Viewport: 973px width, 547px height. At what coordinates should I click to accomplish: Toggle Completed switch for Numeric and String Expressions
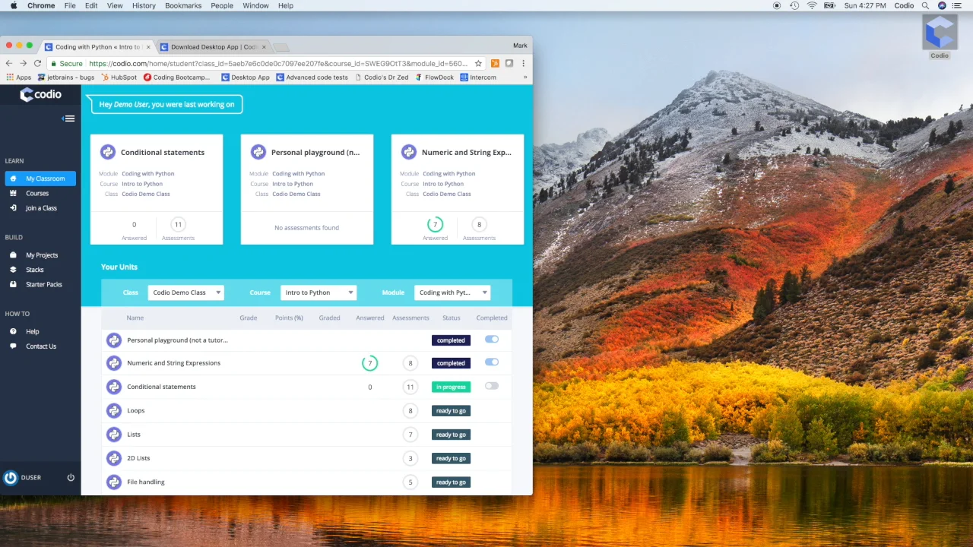pos(492,362)
